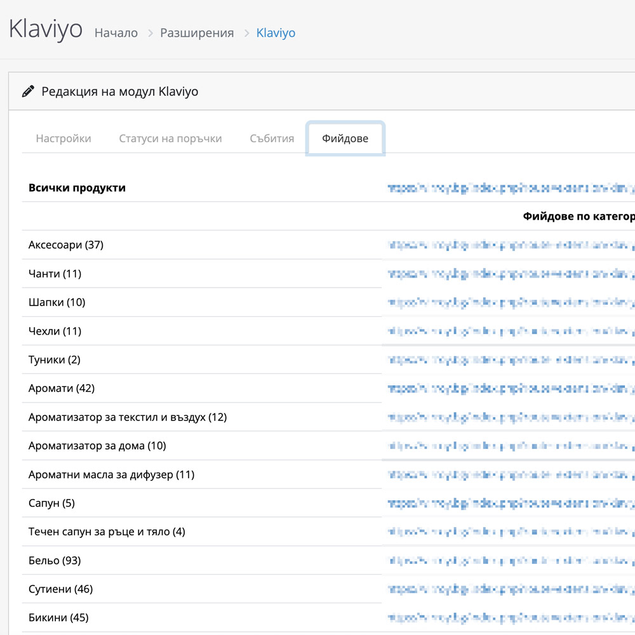Open feed link for Ароматизатор за дома
Viewport: 635px width, 635px height.
(511, 446)
